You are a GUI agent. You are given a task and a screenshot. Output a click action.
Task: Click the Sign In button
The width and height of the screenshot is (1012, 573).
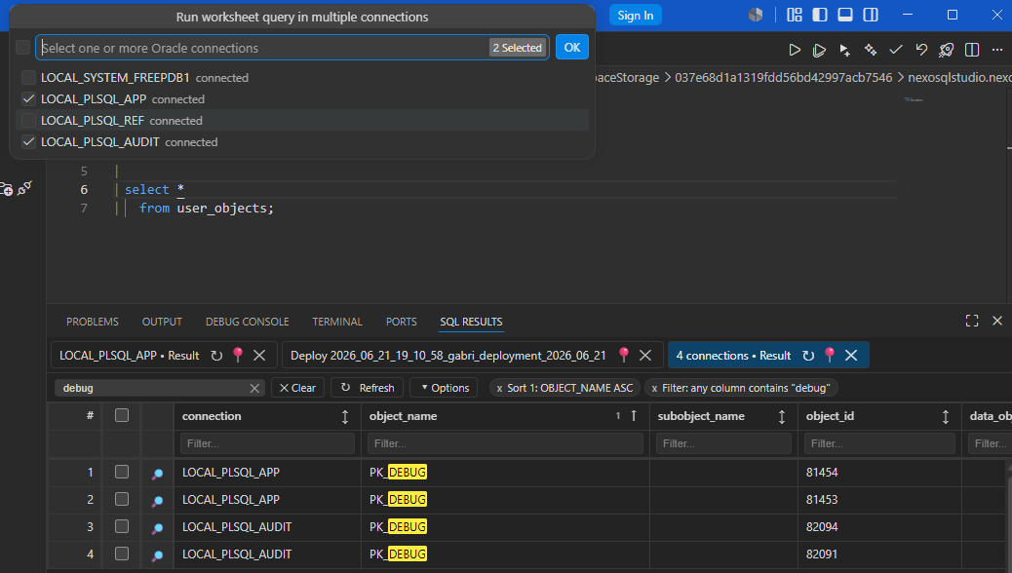[635, 16]
